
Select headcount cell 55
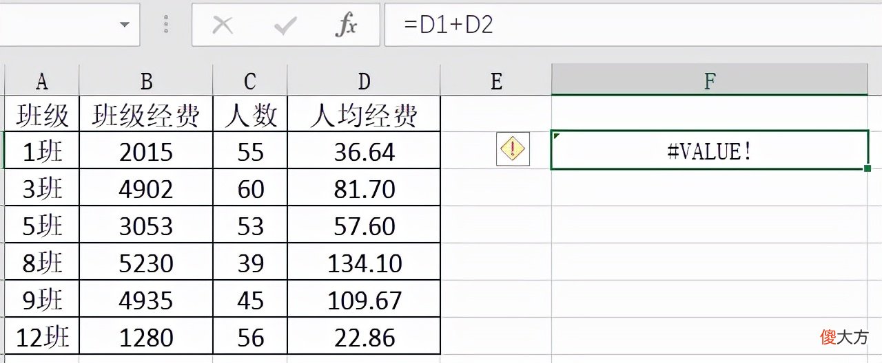(250, 151)
